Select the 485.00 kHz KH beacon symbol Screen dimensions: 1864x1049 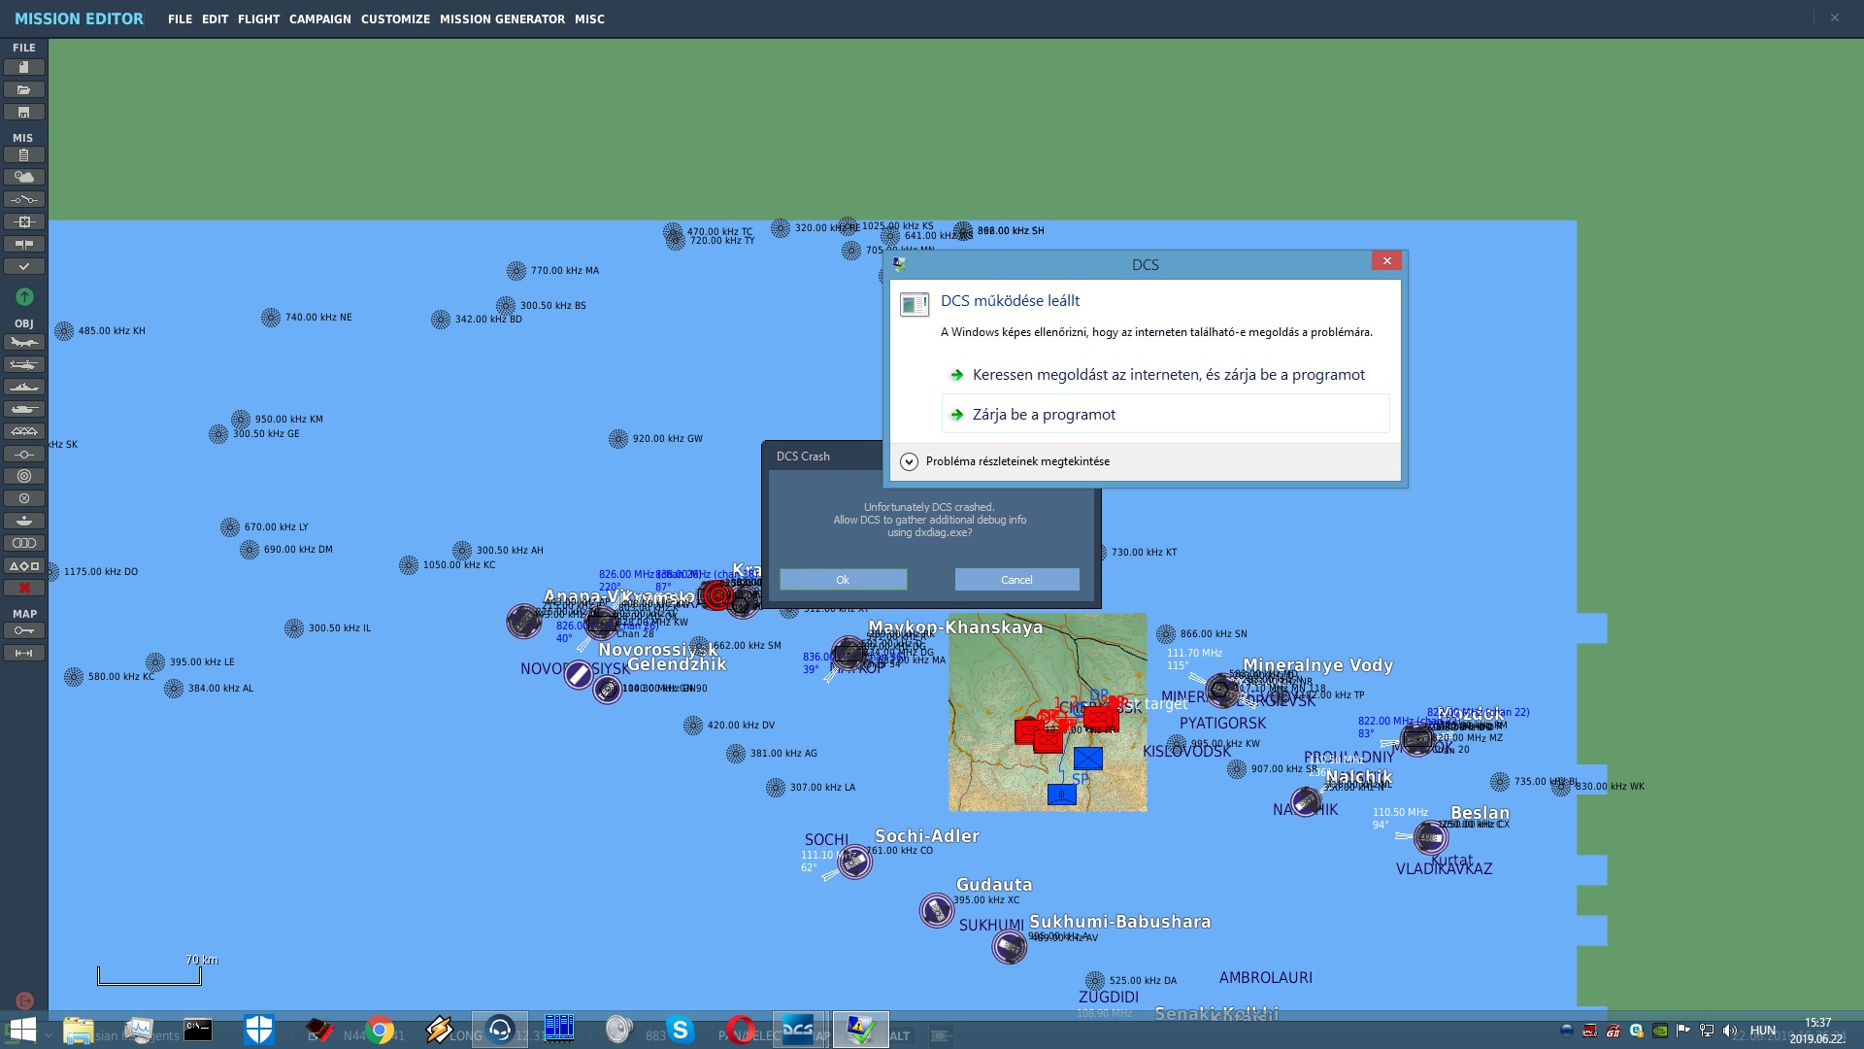tap(64, 331)
